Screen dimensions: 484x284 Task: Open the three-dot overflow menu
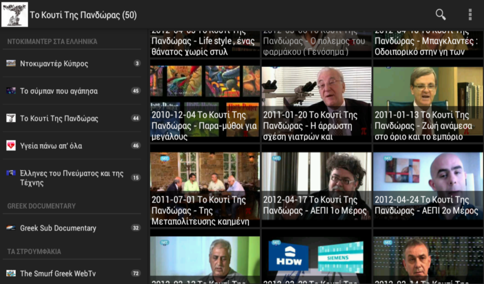[x=470, y=15]
